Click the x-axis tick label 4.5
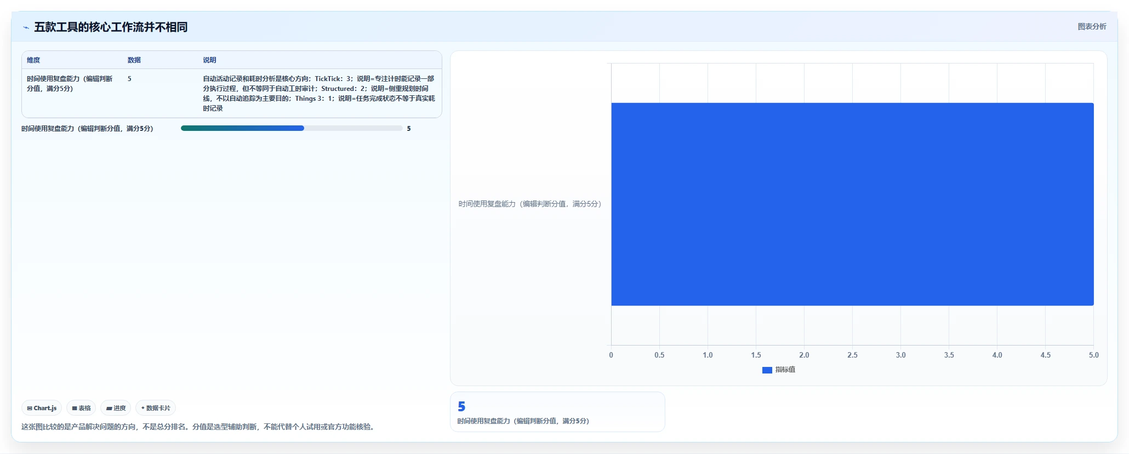The image size is (1129, 454). pyautogui.click(x=1045, y=355)
